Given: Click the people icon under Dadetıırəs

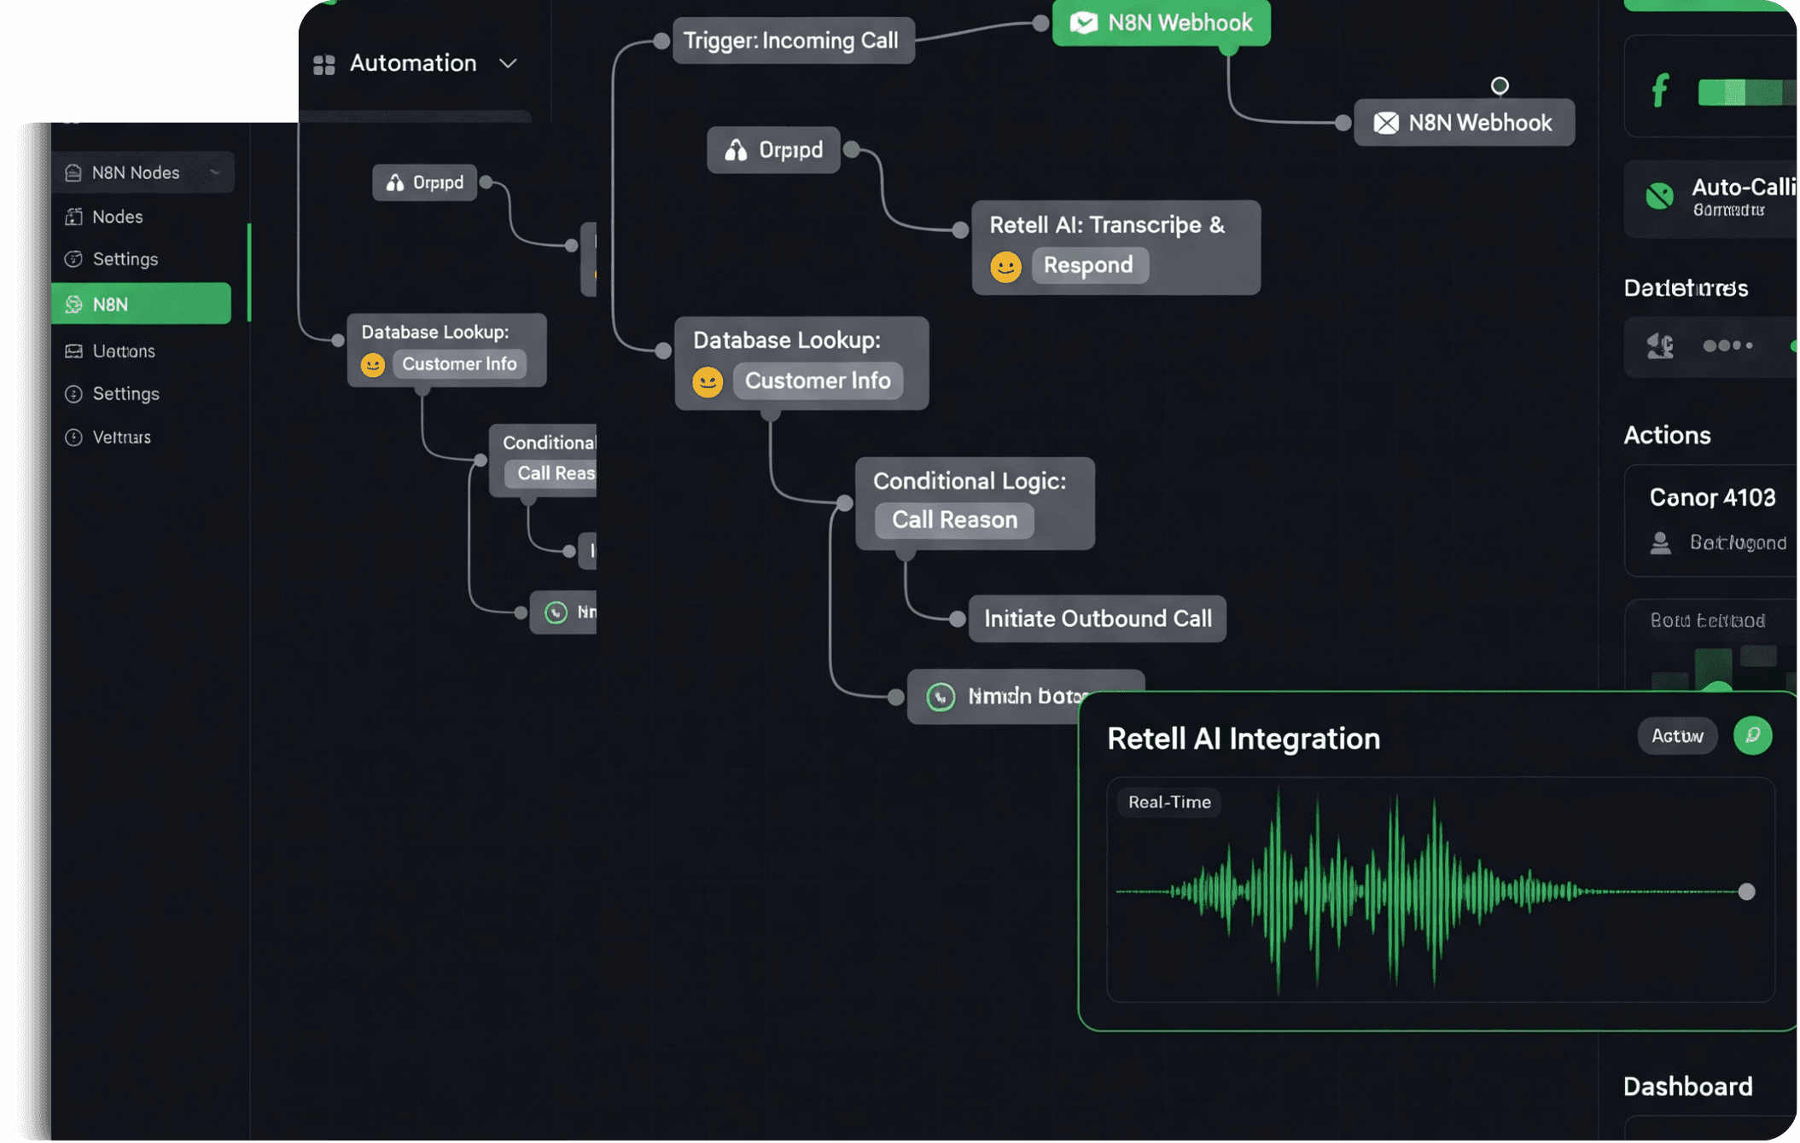Looking at the screenshot, I should [x=1660, y=346].
